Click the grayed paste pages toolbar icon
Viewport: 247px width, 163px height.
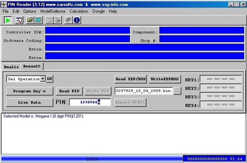(x=58, y=20)
